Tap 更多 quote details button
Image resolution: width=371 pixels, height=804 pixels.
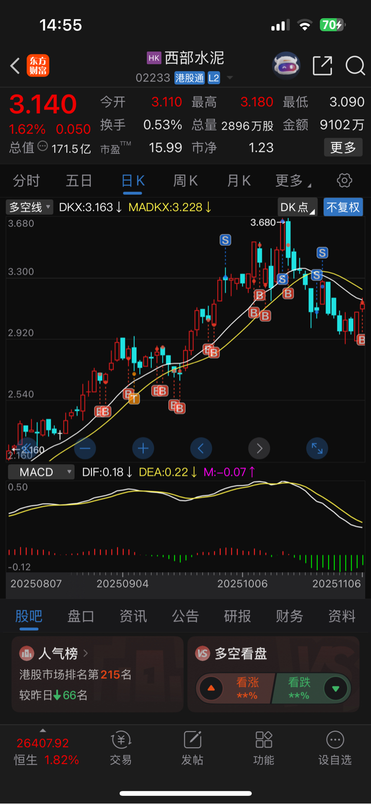point(343,147)
